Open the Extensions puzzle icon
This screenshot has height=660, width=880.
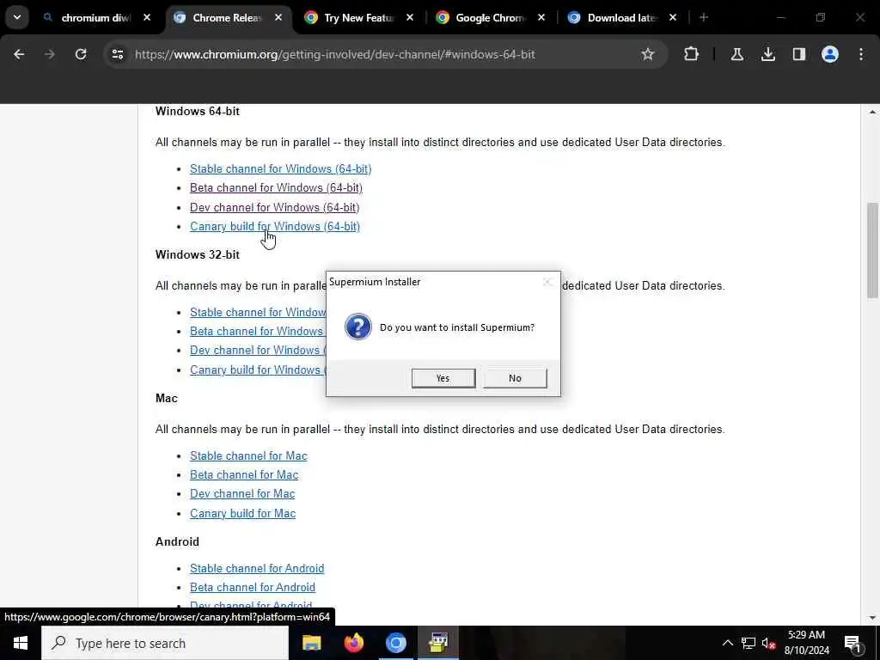point(692,54)
